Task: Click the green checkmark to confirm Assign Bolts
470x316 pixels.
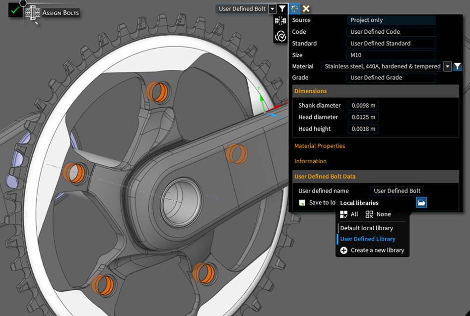Action: coord(15,10)
